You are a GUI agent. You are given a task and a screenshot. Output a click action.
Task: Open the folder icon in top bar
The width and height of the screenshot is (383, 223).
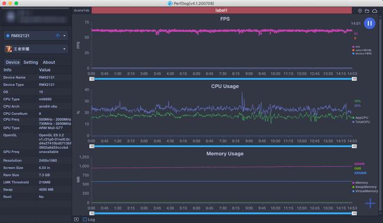[x=367, y=11]
